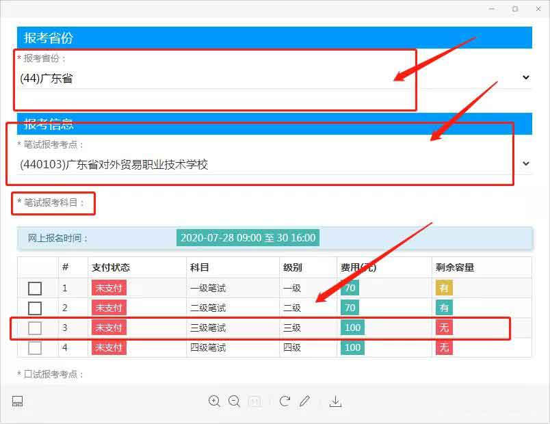This screenshot has height=424, width=550.
Task: Click the 笔试报考科目 label
Action: point(51,202)
